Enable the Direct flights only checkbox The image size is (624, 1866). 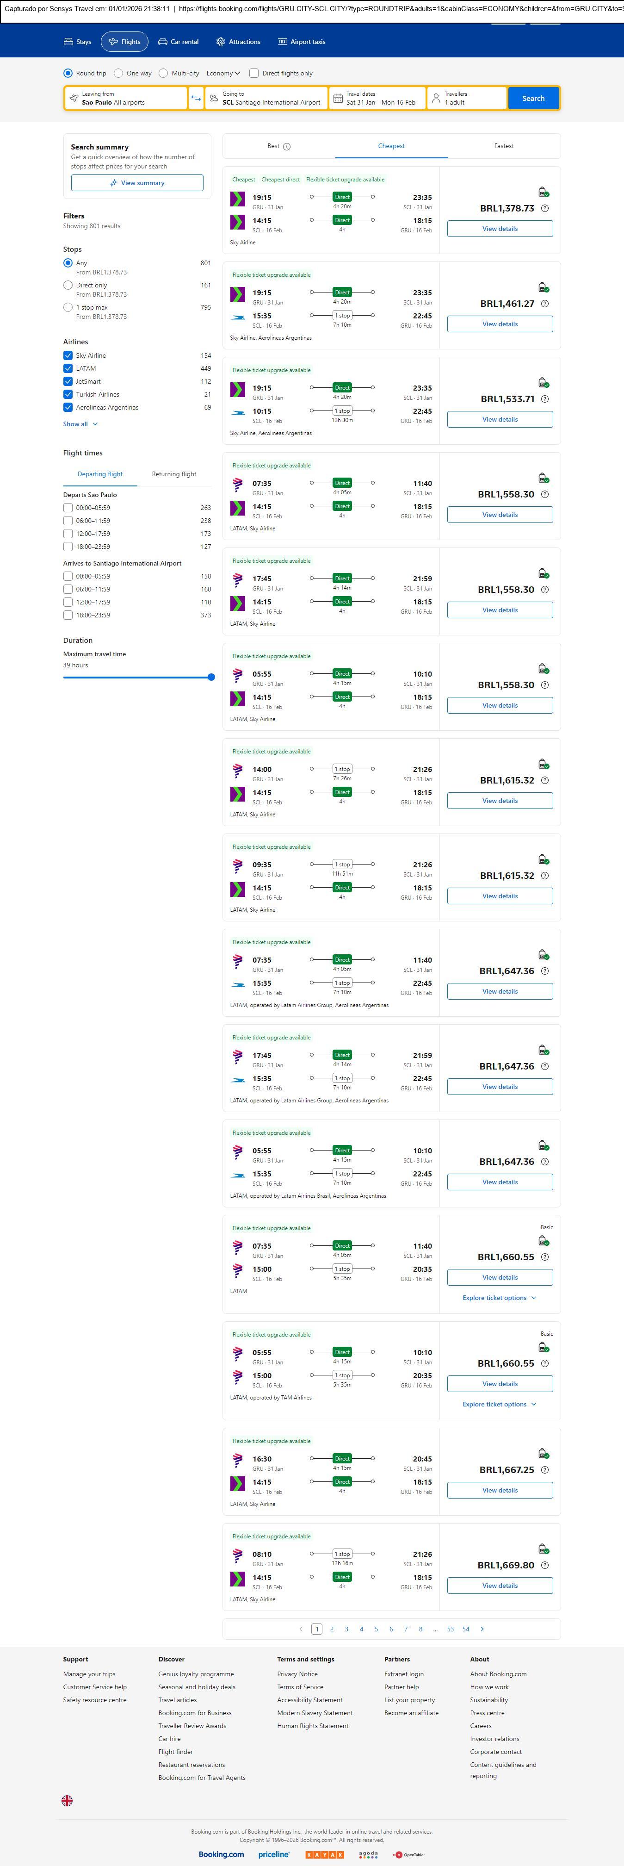coord(254,73)
